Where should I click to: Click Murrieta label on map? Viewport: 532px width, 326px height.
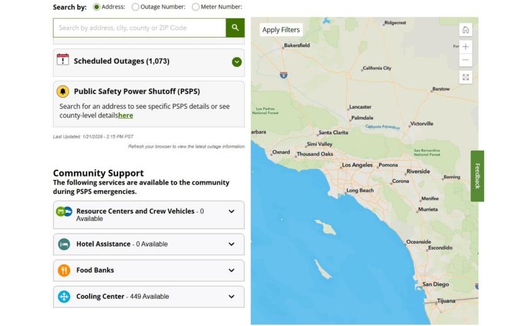[427, 209]
